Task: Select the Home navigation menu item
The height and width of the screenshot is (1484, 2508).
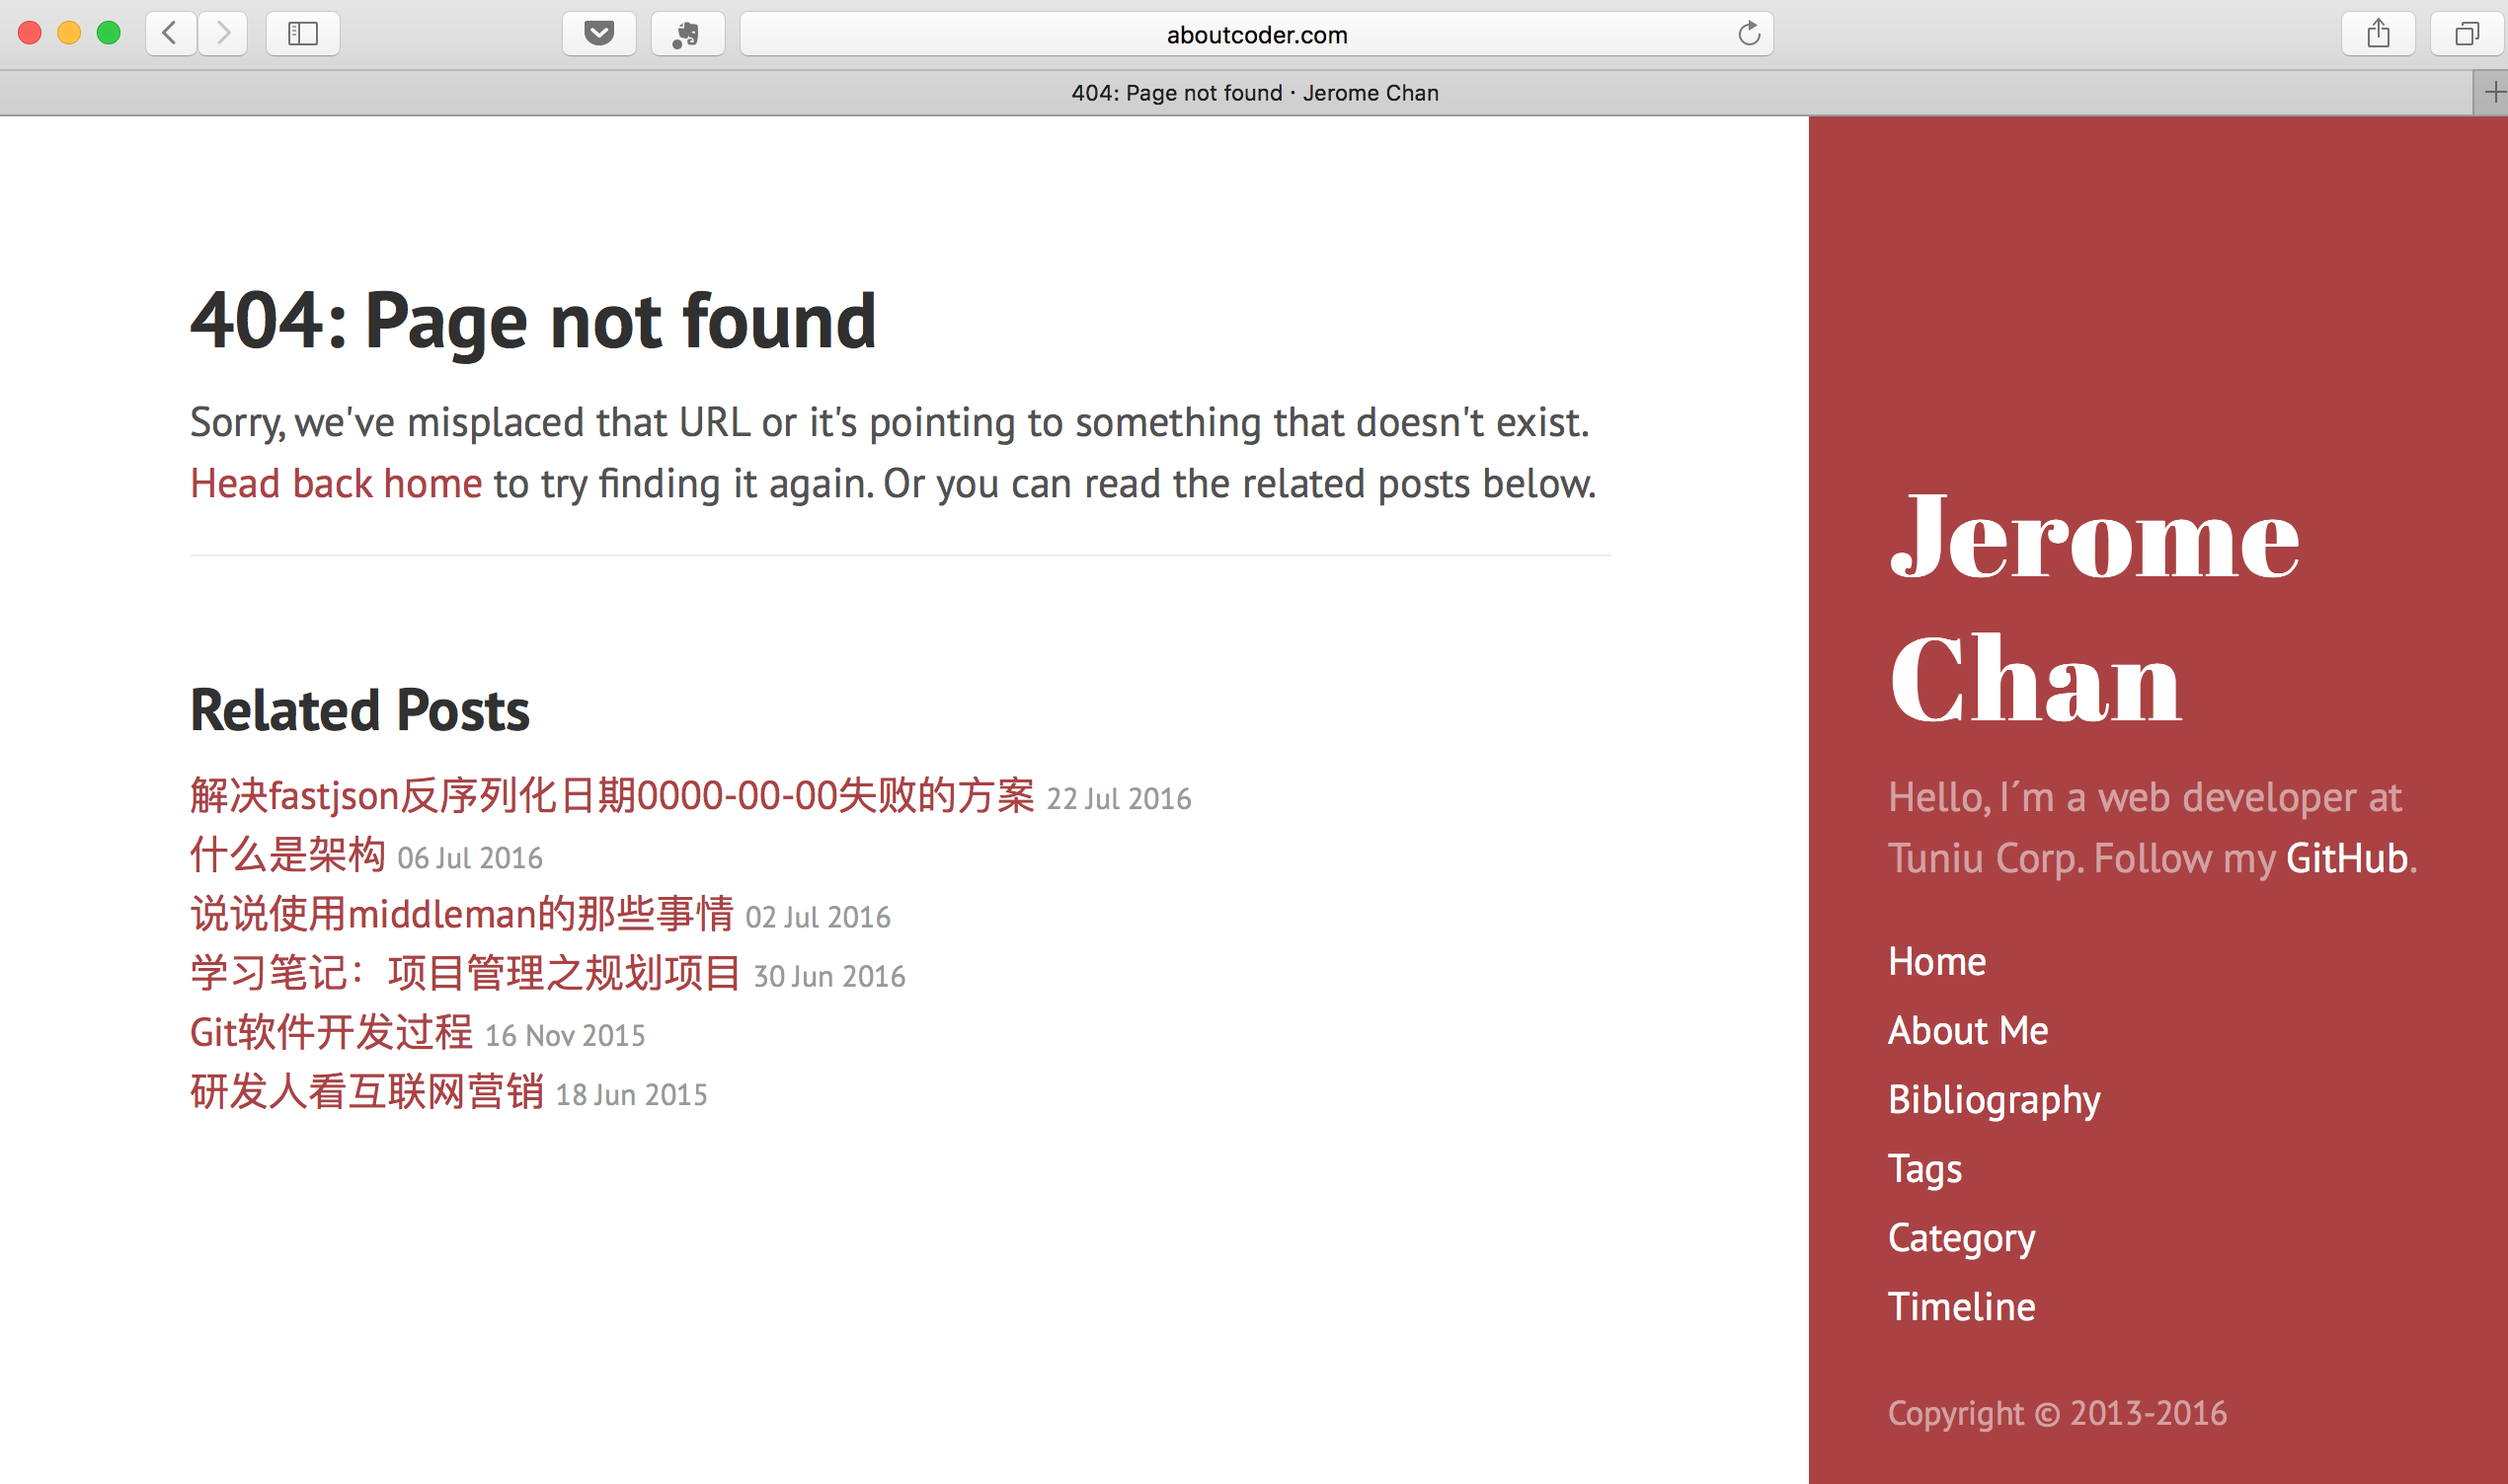Action: click(x=1937, y=961)
